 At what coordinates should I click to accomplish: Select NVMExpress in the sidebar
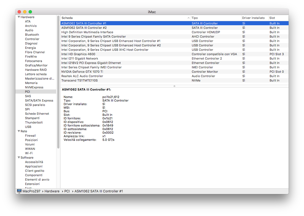34,87
